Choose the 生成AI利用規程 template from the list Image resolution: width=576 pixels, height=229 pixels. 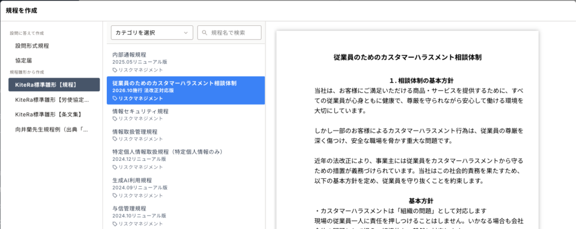point(132,180)
